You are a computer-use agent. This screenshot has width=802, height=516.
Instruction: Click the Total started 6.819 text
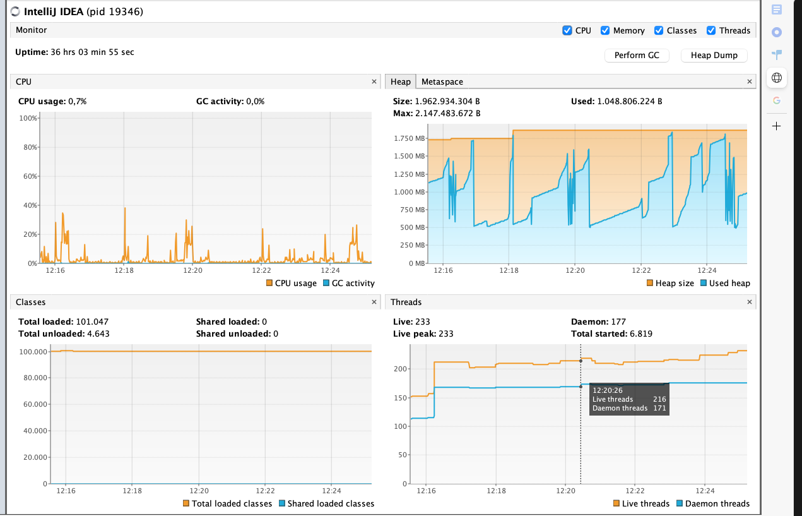click(611, 333)
